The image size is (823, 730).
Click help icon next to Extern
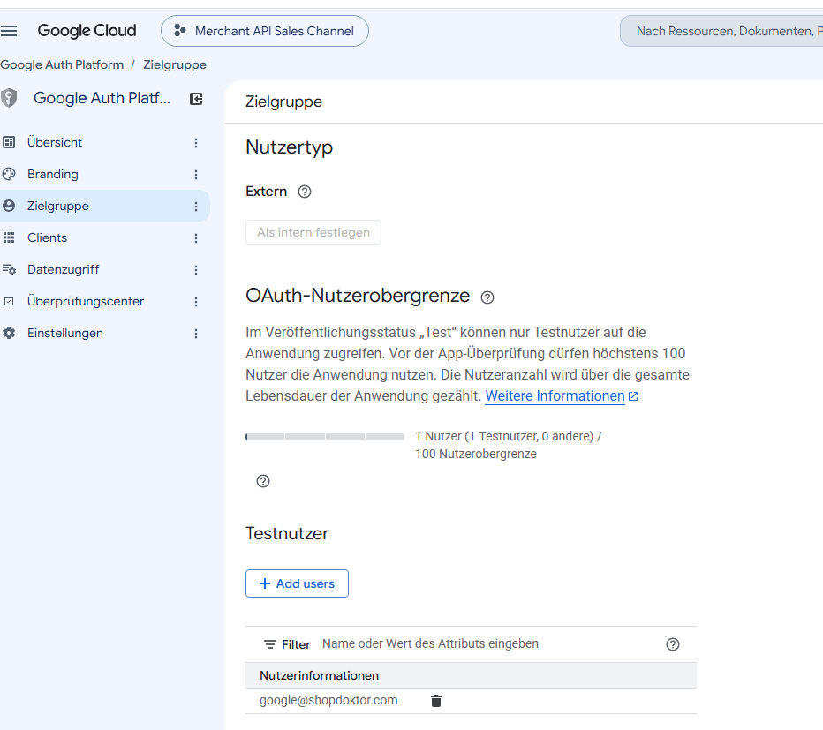click(305, 192)
